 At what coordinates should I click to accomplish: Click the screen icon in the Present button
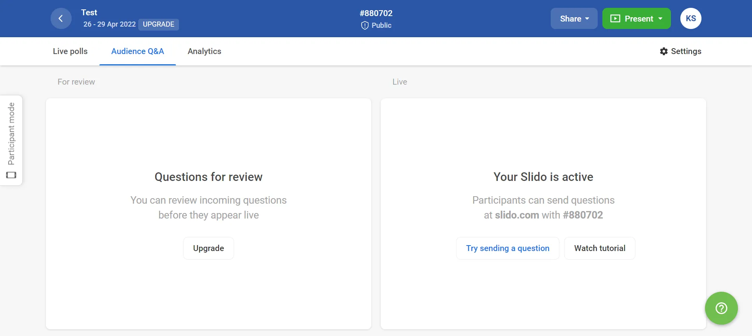(615, 19)
